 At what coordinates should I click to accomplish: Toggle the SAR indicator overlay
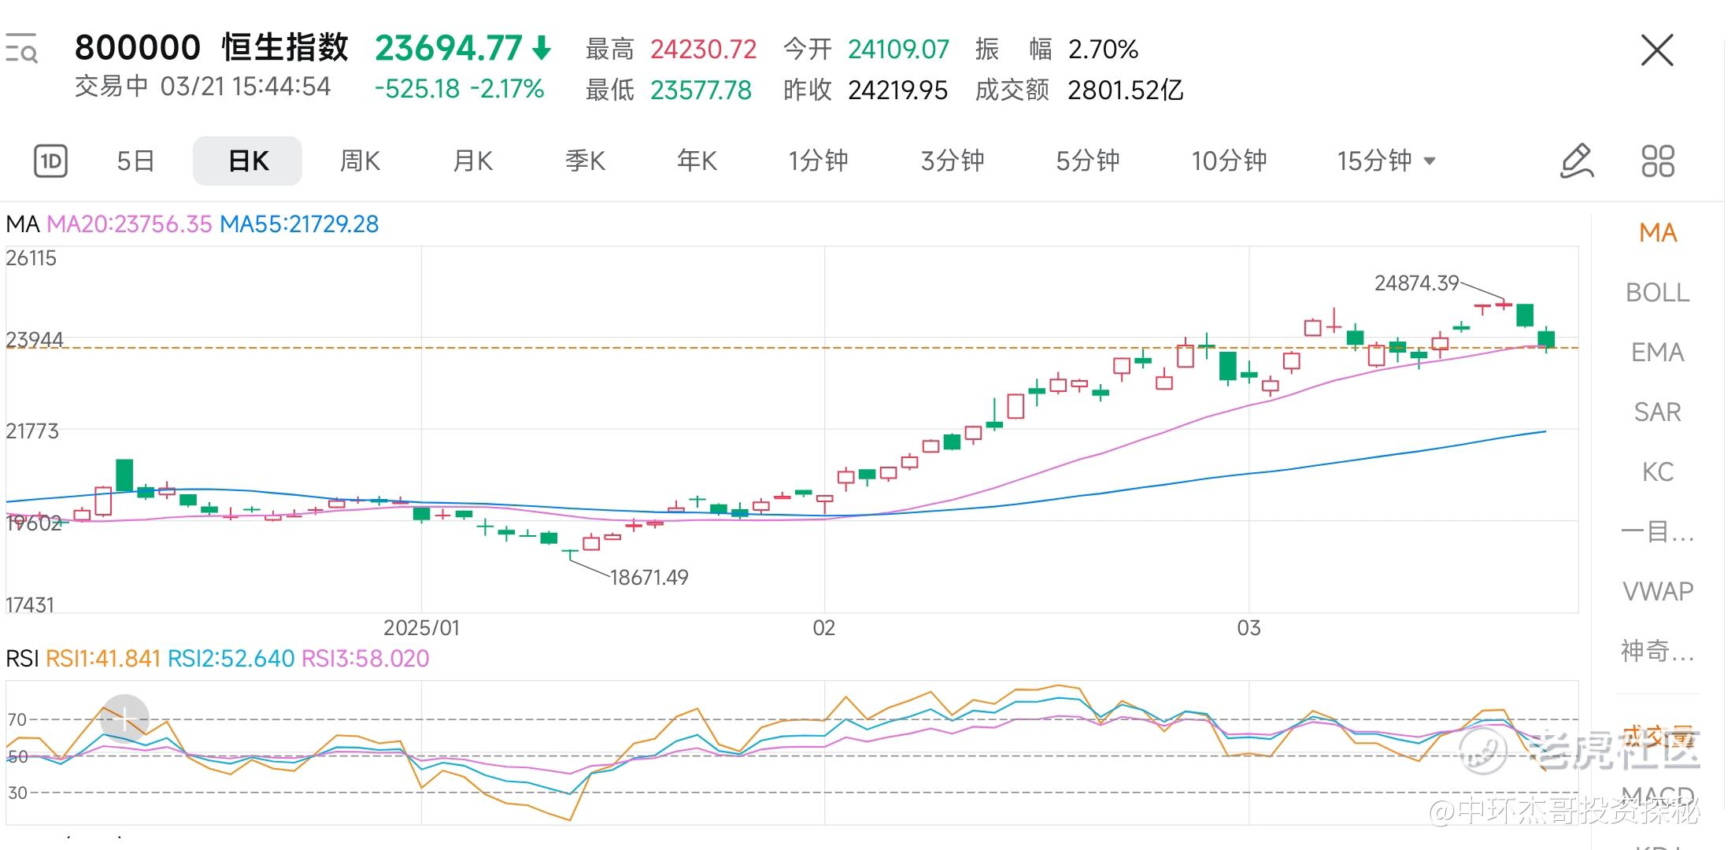[x=1657, y=412]
